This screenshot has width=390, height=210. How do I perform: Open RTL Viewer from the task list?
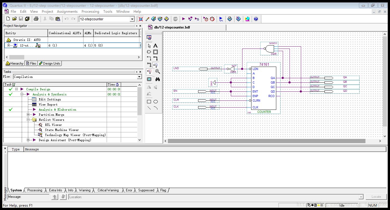click(53, 125)
